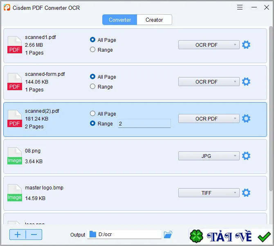
Task: Select the scanned(2).pdf file name
Action: (x=42, y=111)
